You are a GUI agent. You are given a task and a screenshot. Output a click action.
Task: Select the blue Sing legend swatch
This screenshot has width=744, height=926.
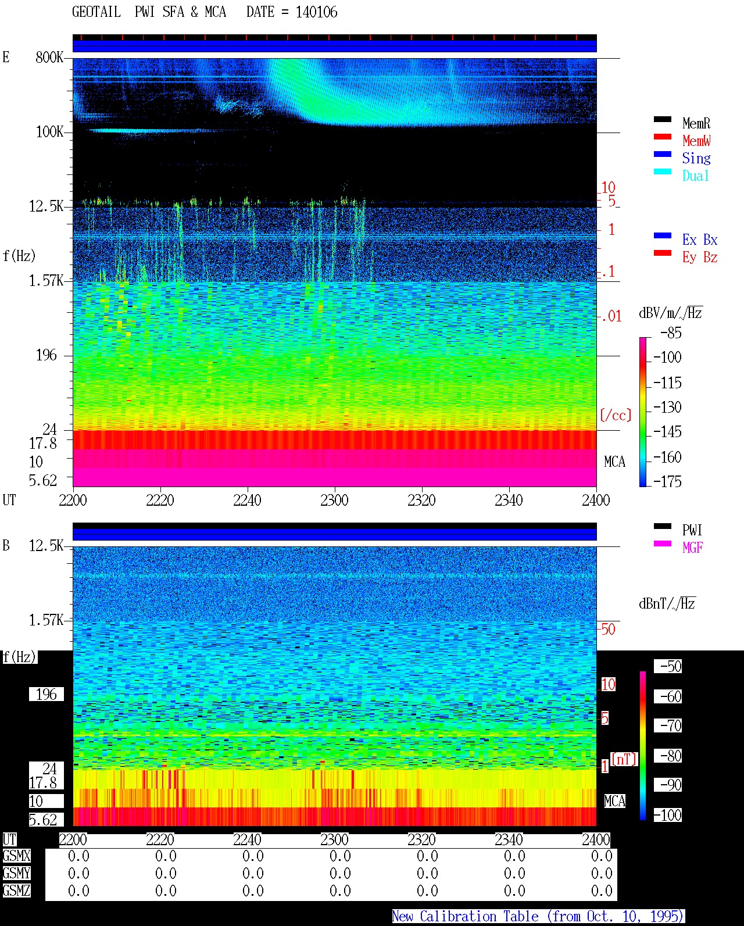pos(663,155)
